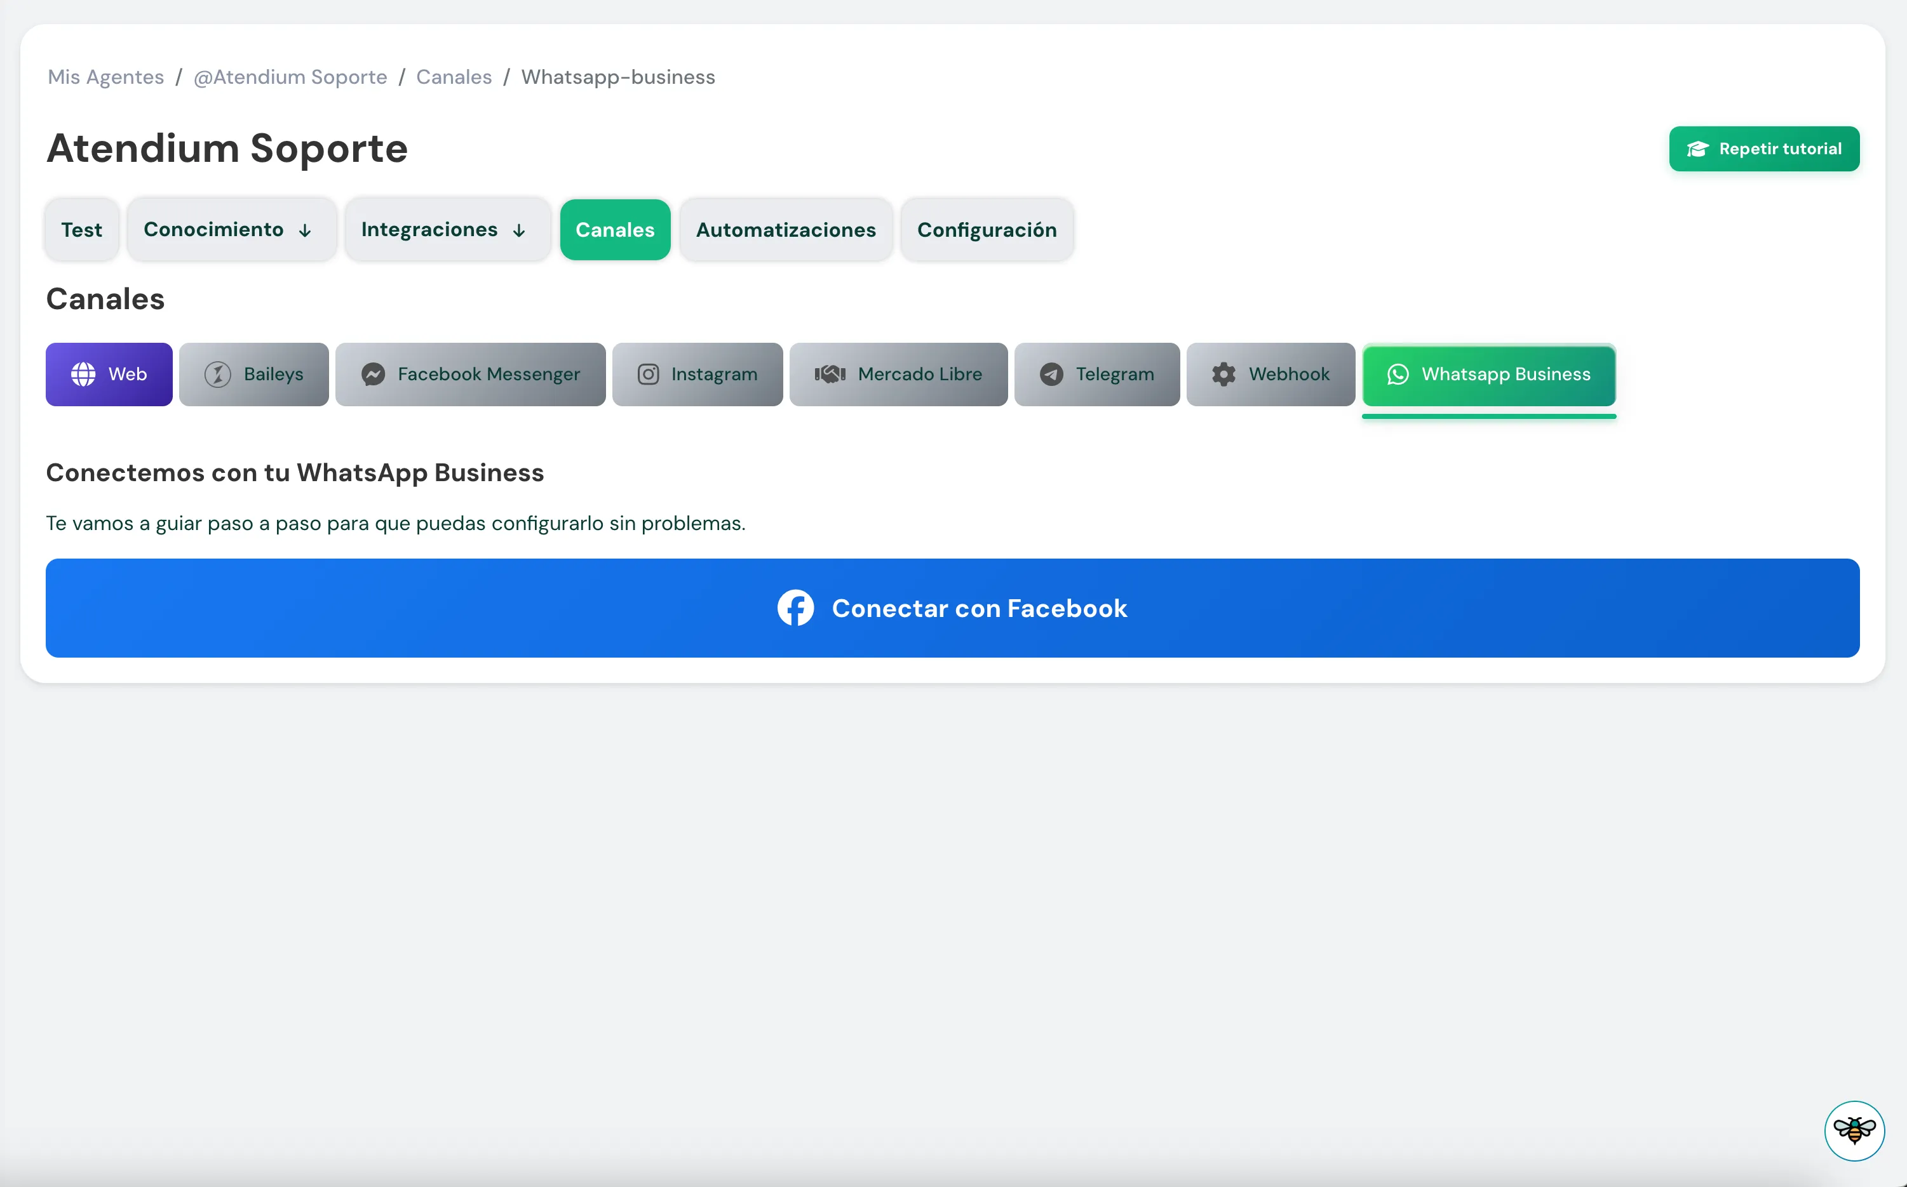Screen dimensions: 1907x1187
Task: Click the graduation cap tutorial icon
Action: point(1697,149)
